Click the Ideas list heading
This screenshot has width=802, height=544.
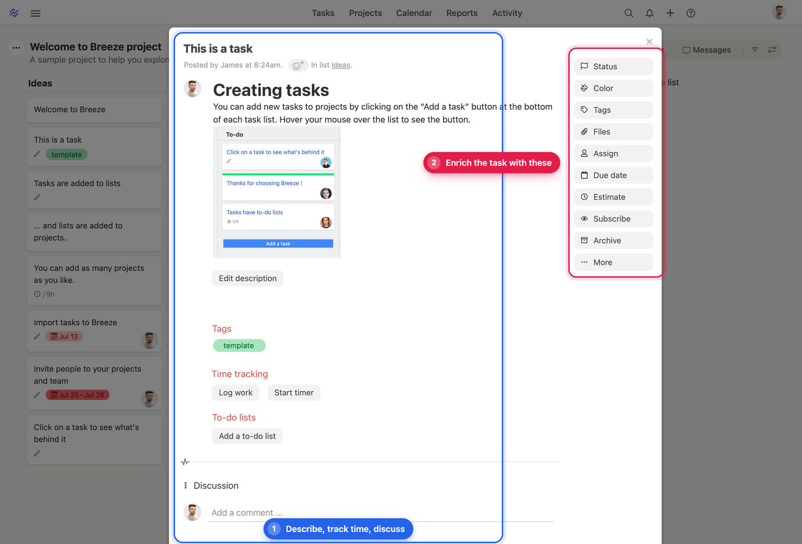40,83
